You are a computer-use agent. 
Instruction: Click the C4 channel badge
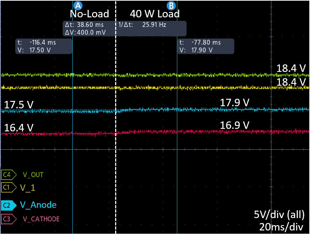coord(9,175)
